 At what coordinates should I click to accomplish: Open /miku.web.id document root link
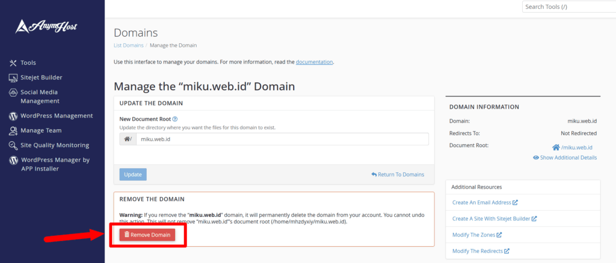[577, 148]
